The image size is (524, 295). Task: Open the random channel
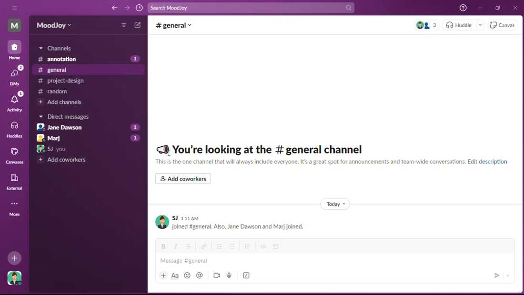click(56, 91)
